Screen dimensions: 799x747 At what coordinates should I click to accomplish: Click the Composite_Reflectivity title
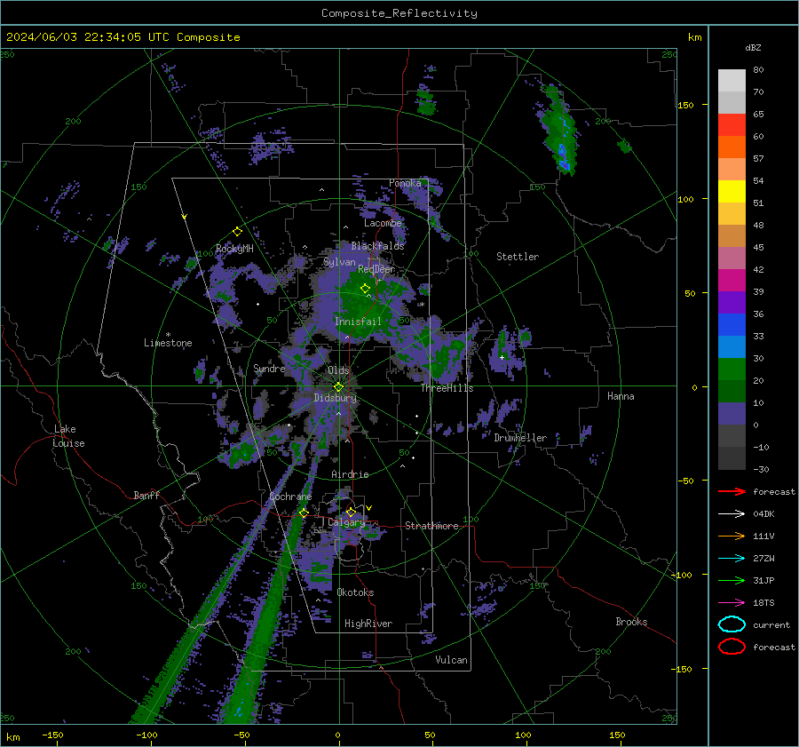coord(399,13)
